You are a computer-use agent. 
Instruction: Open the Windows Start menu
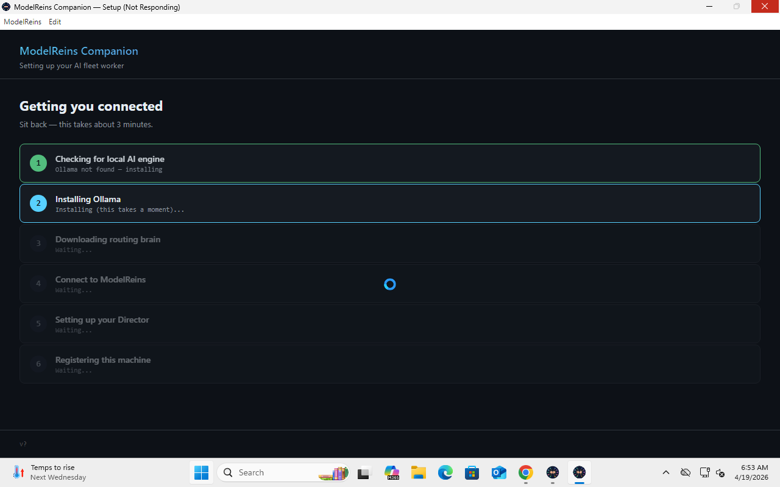[201, 472]
